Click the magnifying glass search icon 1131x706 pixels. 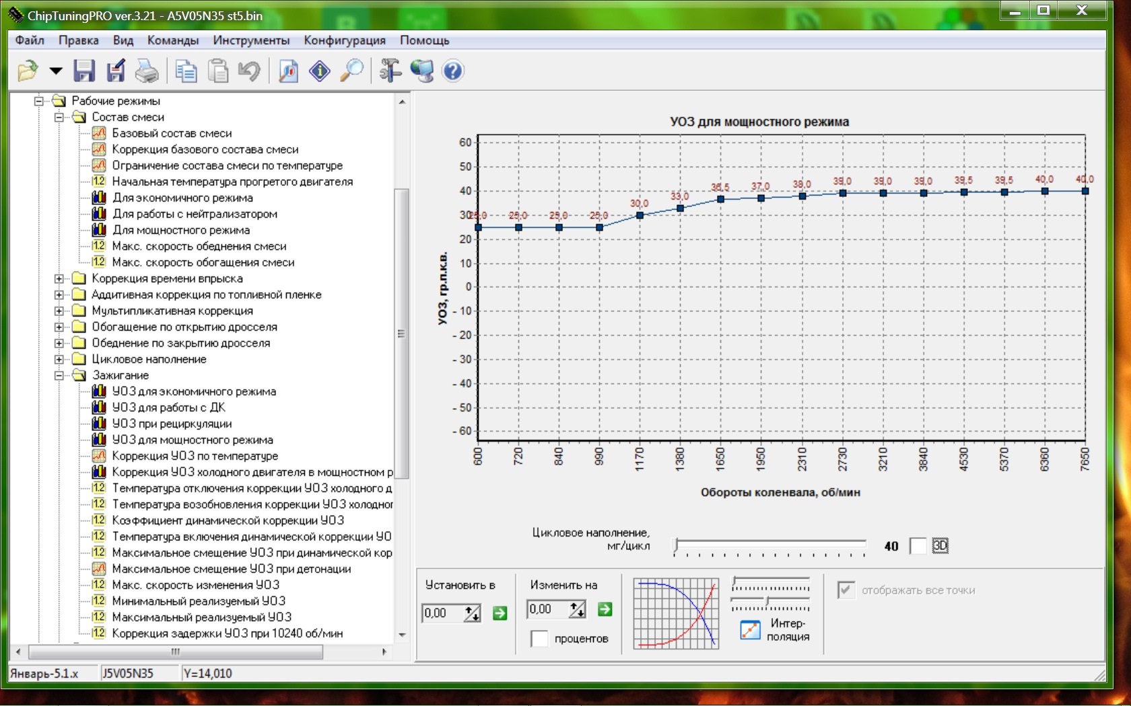[x=351, y=71]
